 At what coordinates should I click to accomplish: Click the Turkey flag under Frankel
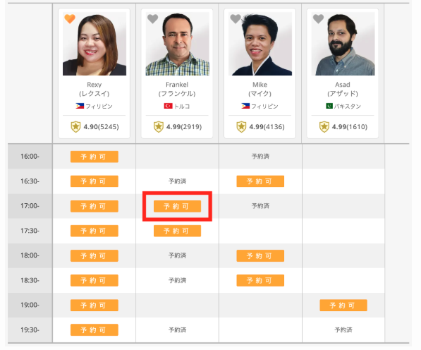pos(168,106)
